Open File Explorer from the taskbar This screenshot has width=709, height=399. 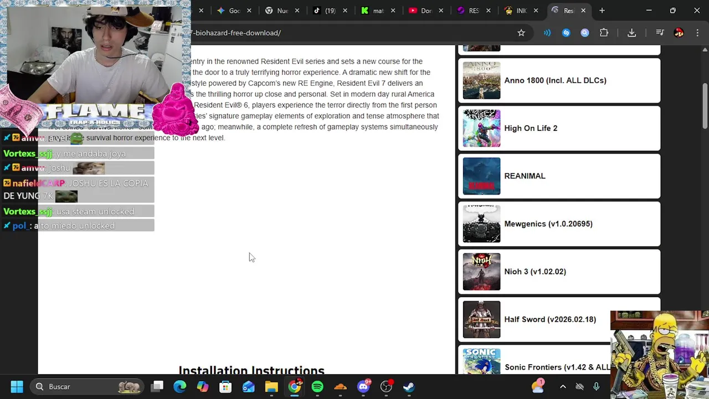pos(271,387)
